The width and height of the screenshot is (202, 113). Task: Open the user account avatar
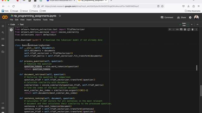196,18
